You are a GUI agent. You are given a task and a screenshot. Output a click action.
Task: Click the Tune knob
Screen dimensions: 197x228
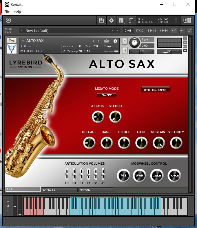click(x=134, y=43)
